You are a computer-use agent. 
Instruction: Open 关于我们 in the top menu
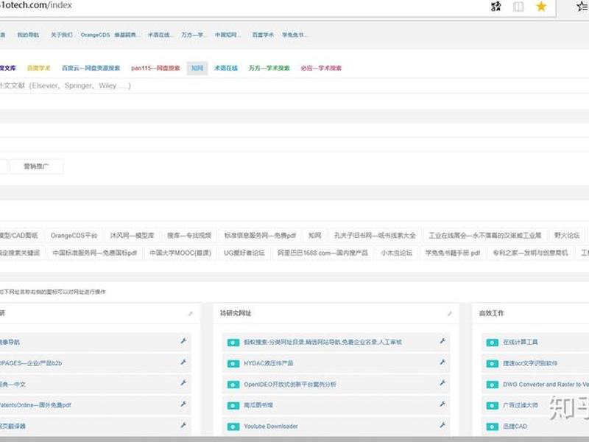62,35
